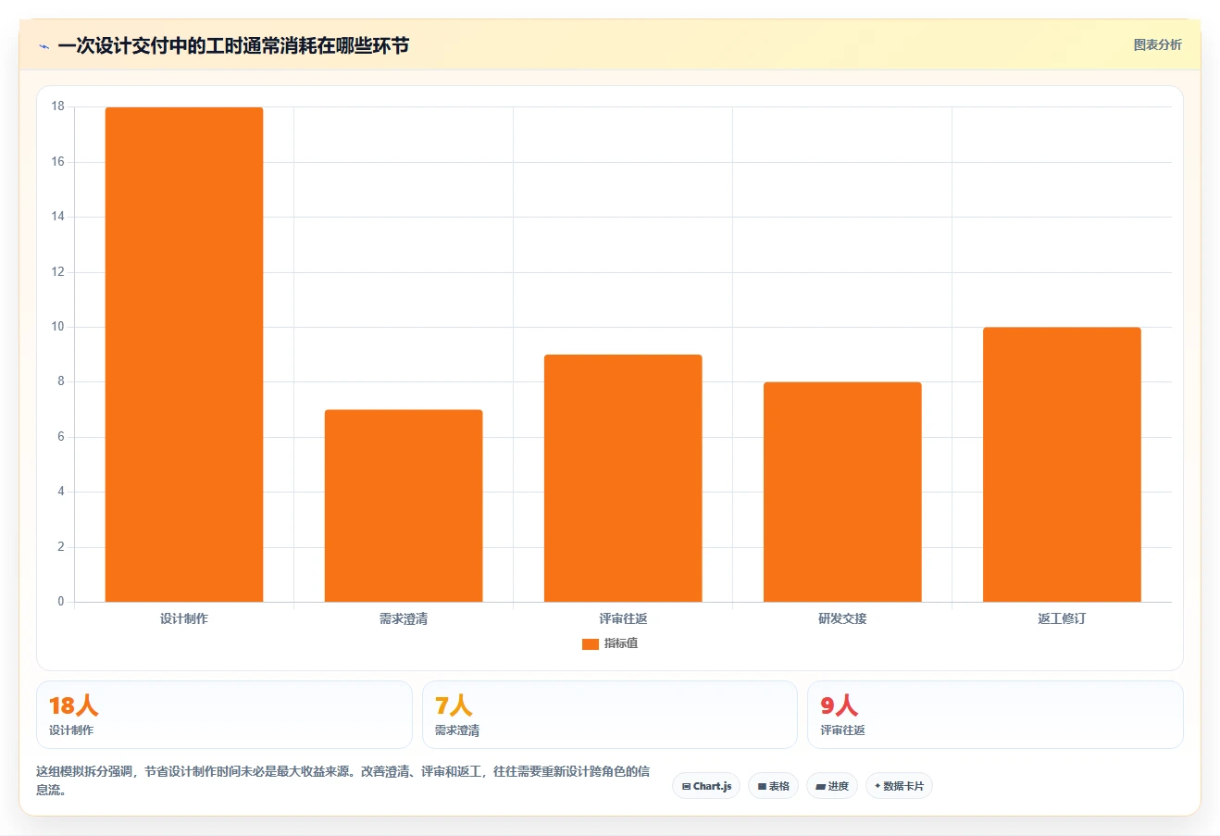
Task: Click the 指标值 legend text
Action: pyautogui.click(x=621, y=643)
